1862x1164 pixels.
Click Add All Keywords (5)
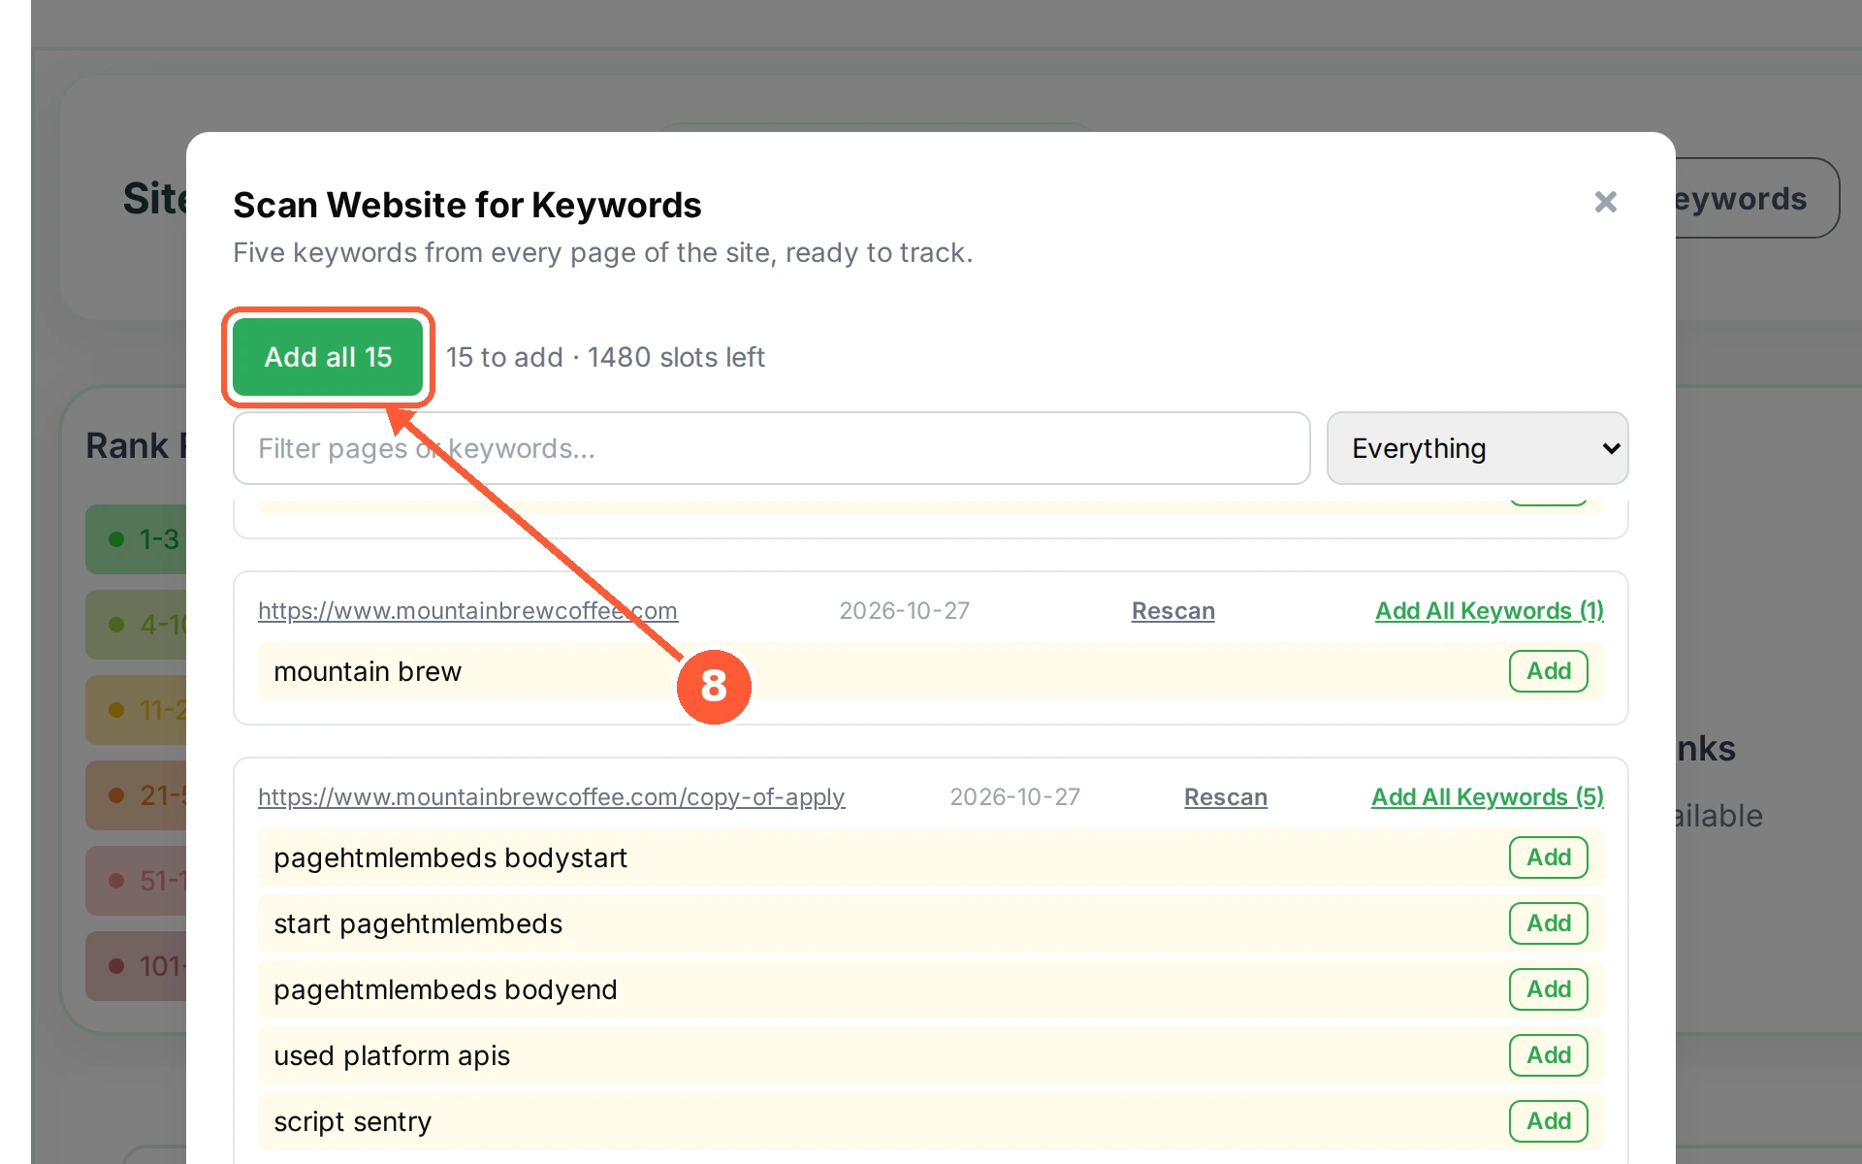pyautogui.click(x=1487, y=796)
